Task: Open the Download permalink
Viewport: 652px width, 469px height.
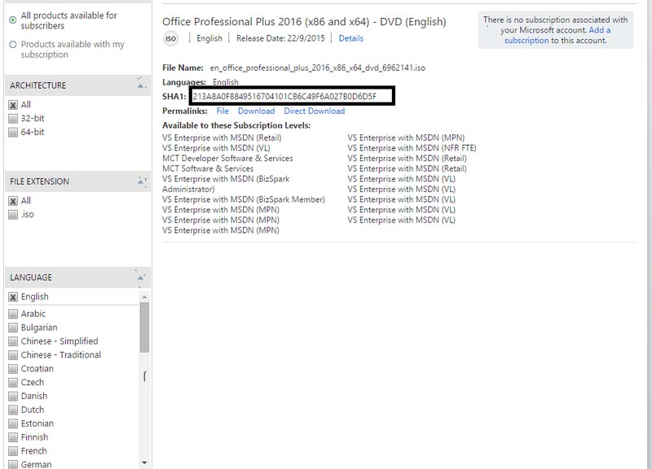Action: coord(256,111)
